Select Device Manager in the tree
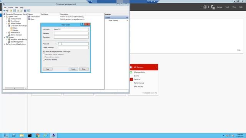246x138 pixels. click(16, 35)
